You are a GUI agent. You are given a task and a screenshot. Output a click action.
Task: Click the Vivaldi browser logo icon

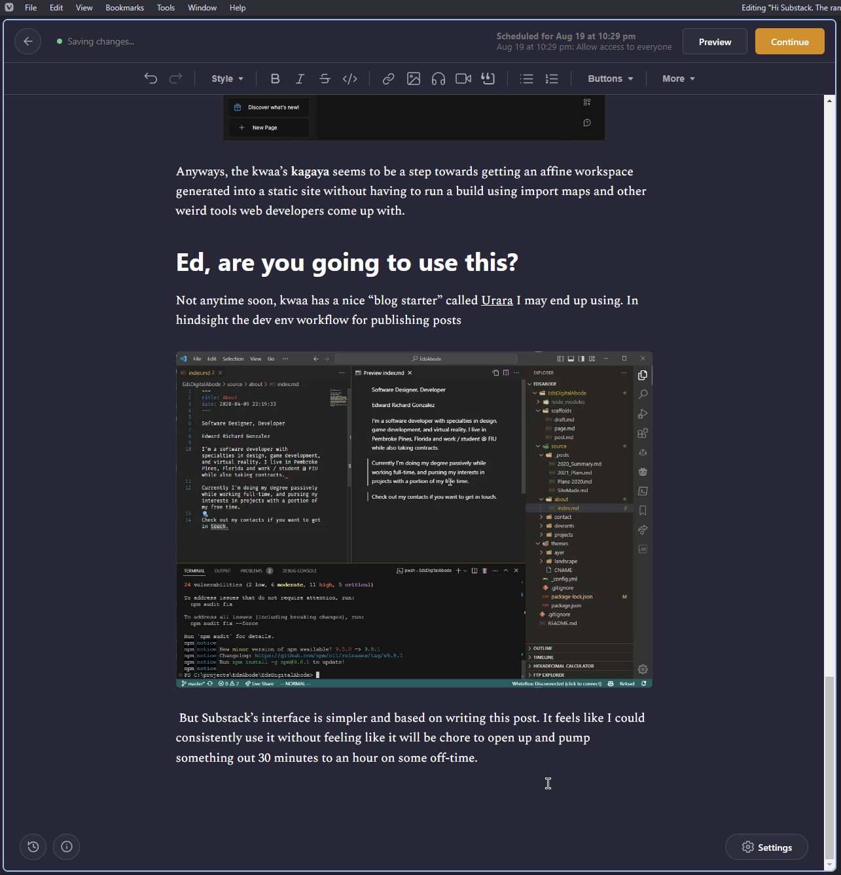tap(9, 8)
